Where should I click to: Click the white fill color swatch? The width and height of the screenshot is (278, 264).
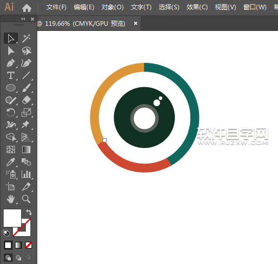click(12, 218)
